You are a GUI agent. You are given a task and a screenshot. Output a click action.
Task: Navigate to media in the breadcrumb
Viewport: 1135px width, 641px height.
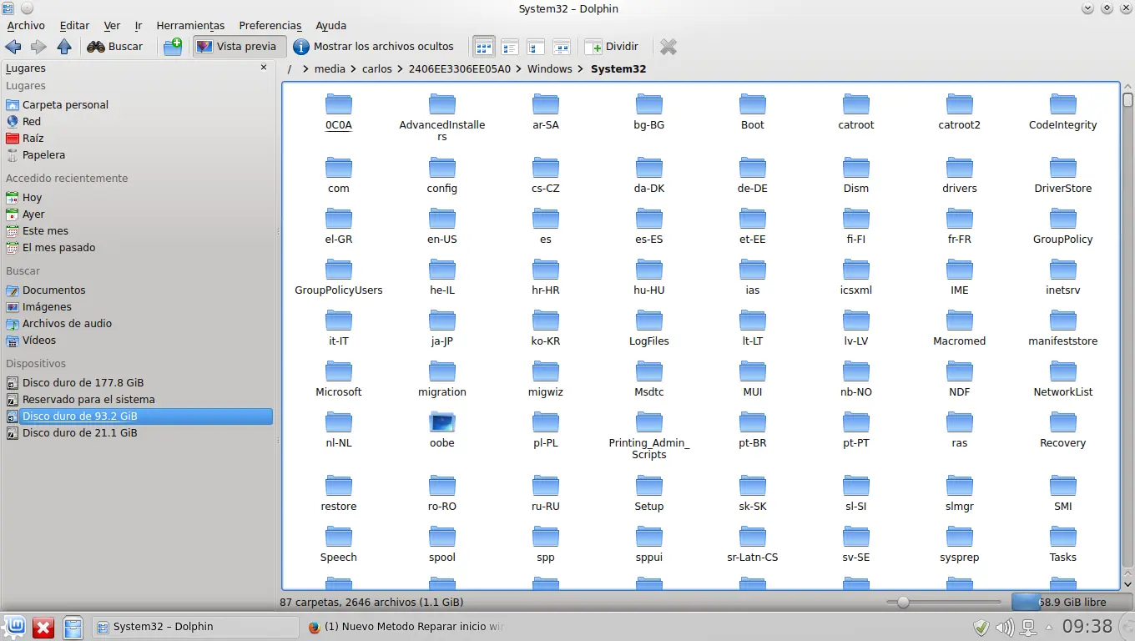click(x=330, y=69)
